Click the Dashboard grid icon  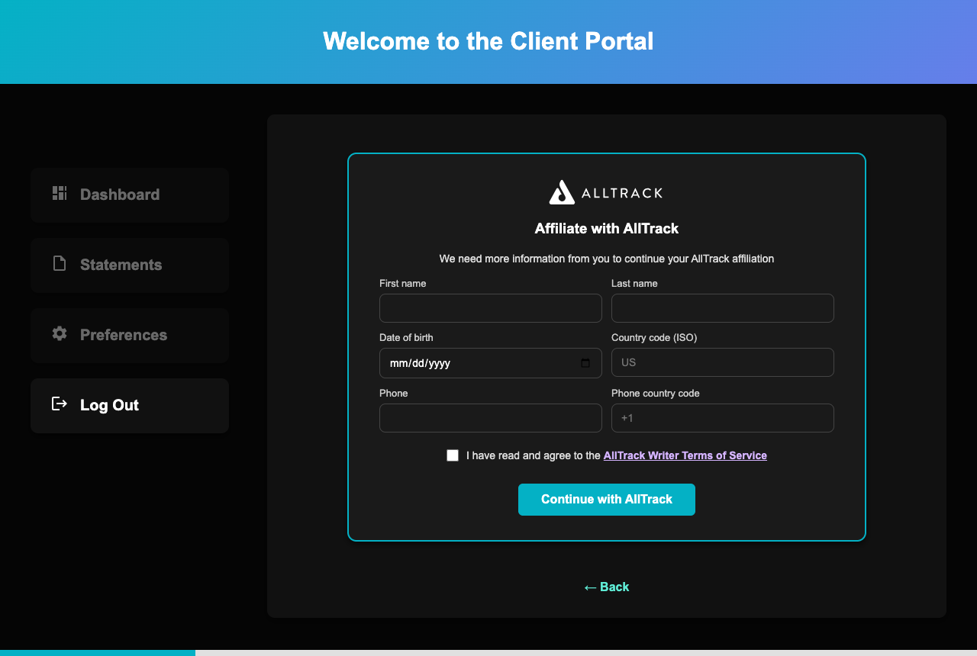60,193
